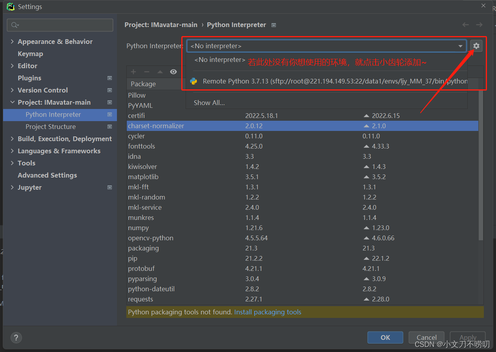Select the kiwisolver package row
Screen dimensions: 496x352
click(303, 167)
